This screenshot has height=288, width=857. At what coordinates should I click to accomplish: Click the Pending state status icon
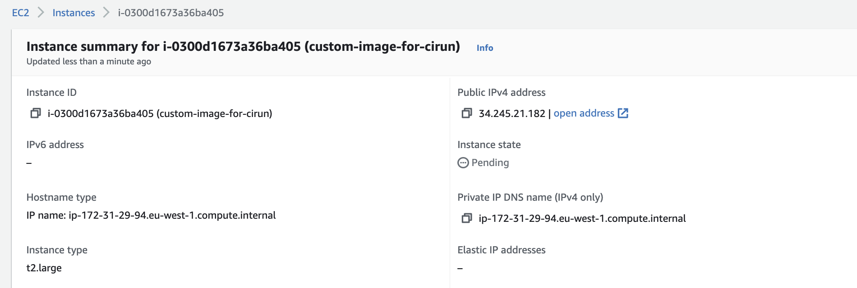pyautogui.click(x=462, y=163)
